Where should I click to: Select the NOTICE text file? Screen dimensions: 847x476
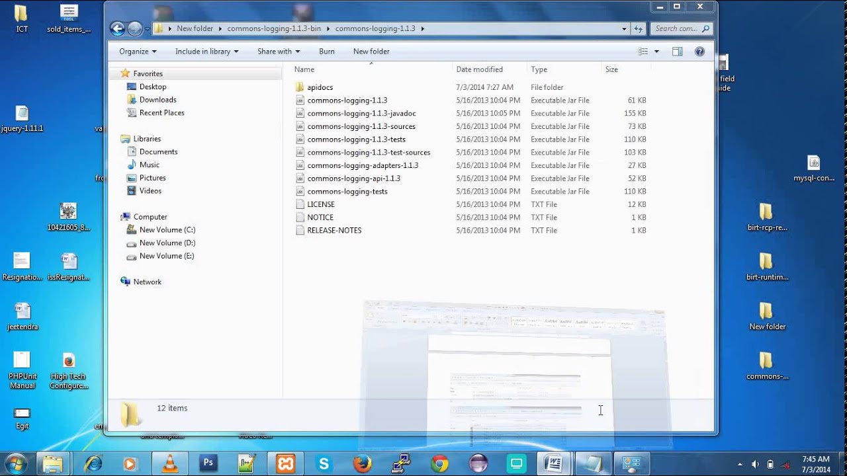point(320,218)
